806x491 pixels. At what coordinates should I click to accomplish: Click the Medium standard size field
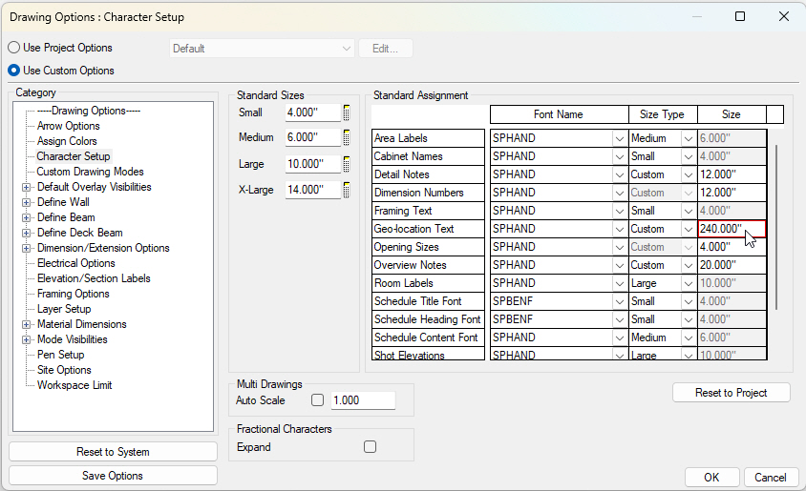[x=312, y=137]
